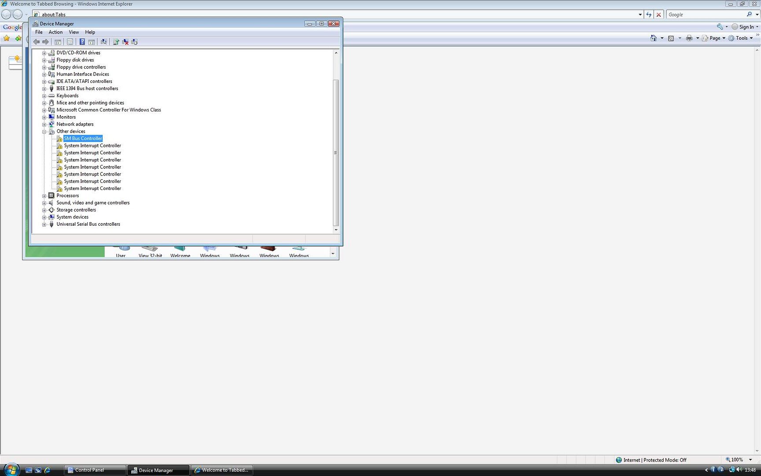This screenshot has height=476, width=761.
Task: Expand the System devices node
Action: pyautogui.click(x=44, y=217)
